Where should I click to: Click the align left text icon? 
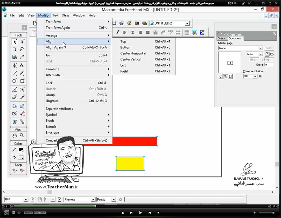125,32
